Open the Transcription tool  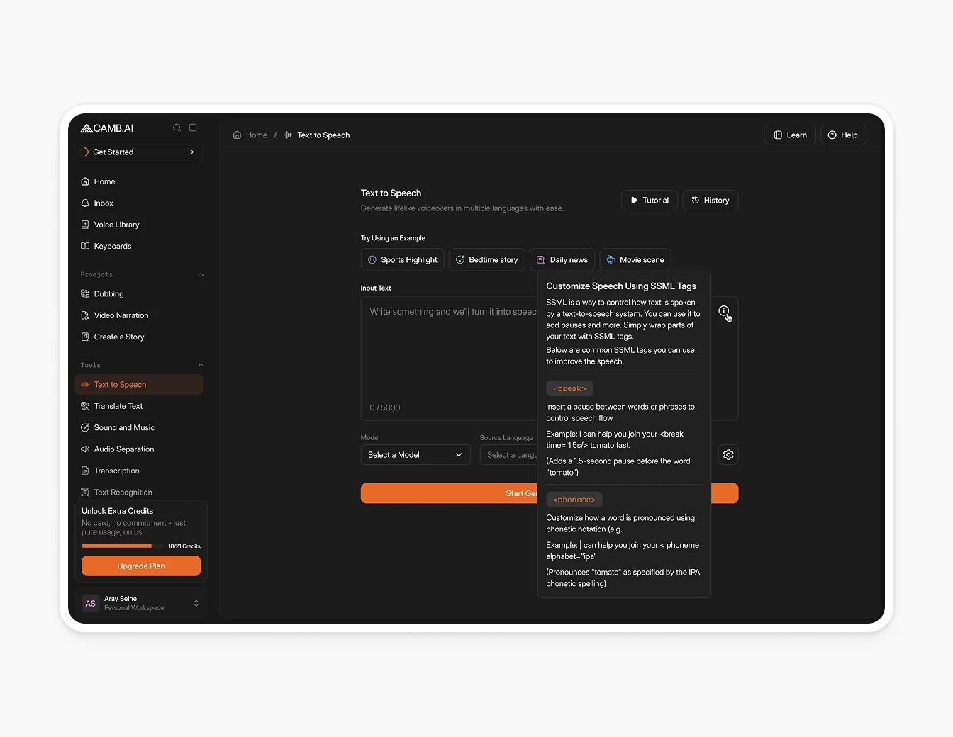coord(117,471)
